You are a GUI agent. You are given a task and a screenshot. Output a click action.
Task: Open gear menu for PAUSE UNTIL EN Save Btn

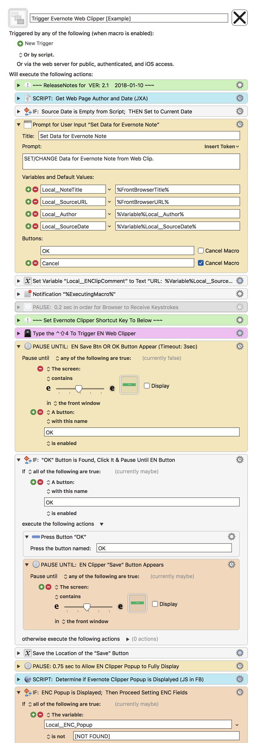(240, 346)
